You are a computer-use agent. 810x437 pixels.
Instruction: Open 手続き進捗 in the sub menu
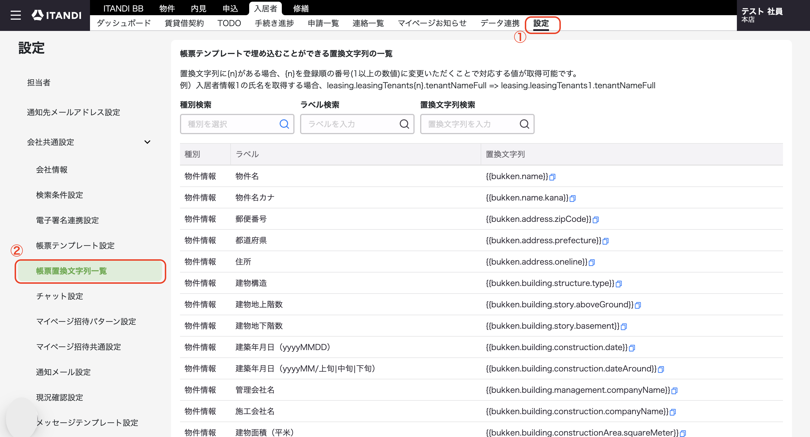(x=274, y=23)
